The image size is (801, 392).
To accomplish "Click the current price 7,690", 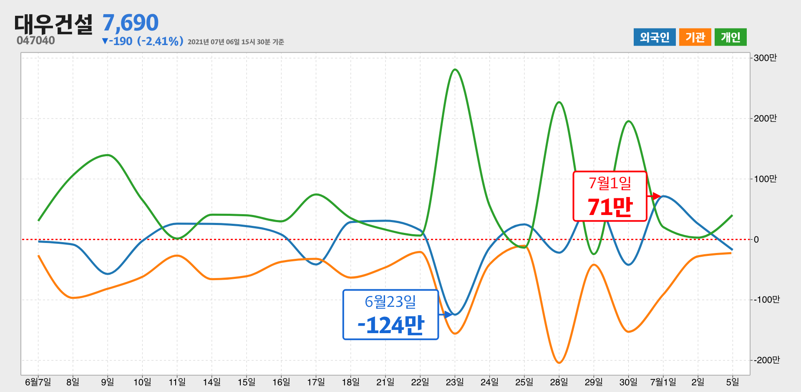I will [x=131, y=23].
